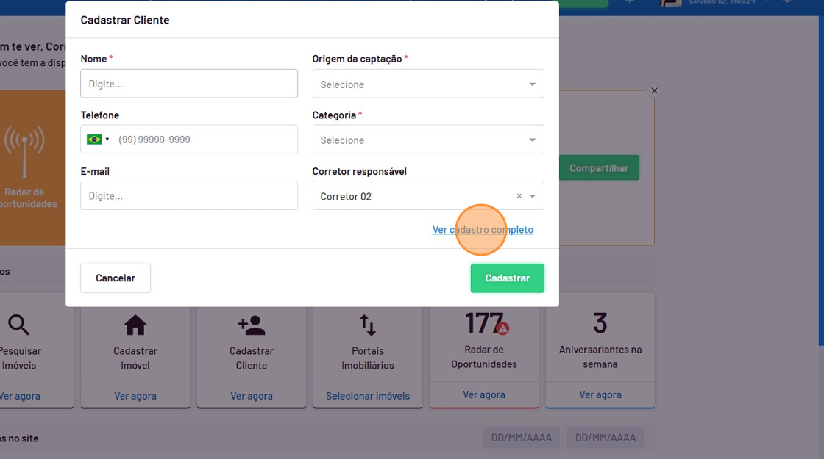Viewport: 824px width, 459px height.
Task: Open the Ver cadastro completo link
Action: (483, 230)
